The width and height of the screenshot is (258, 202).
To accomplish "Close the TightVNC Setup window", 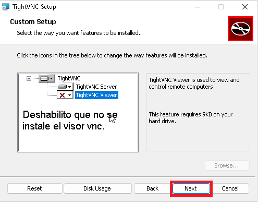I will coord(245,7).
